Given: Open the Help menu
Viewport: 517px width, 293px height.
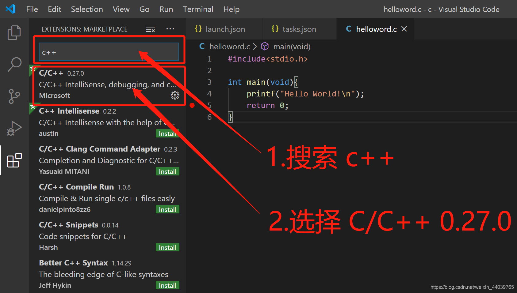Looking at the screenshot, I should click(x=231, y=9).
